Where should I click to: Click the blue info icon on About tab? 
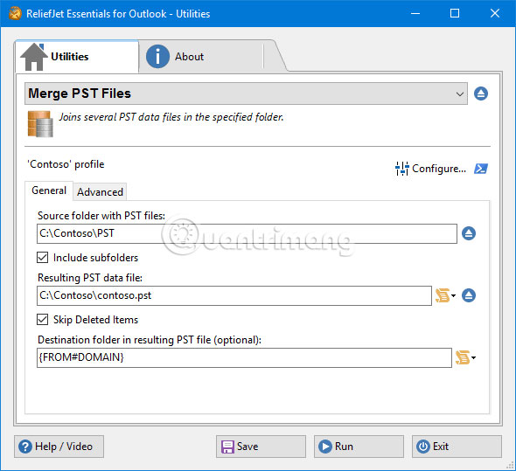[157, 57]
